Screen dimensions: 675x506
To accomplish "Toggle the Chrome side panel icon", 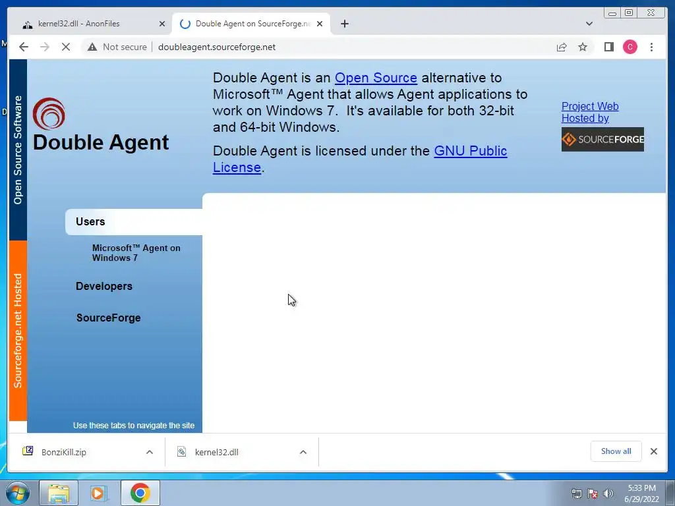I will pyautogui.click(x=608, y=47).
